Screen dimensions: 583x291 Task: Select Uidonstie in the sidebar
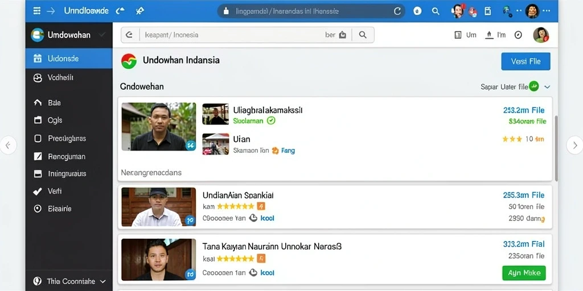tap(69, 59)
